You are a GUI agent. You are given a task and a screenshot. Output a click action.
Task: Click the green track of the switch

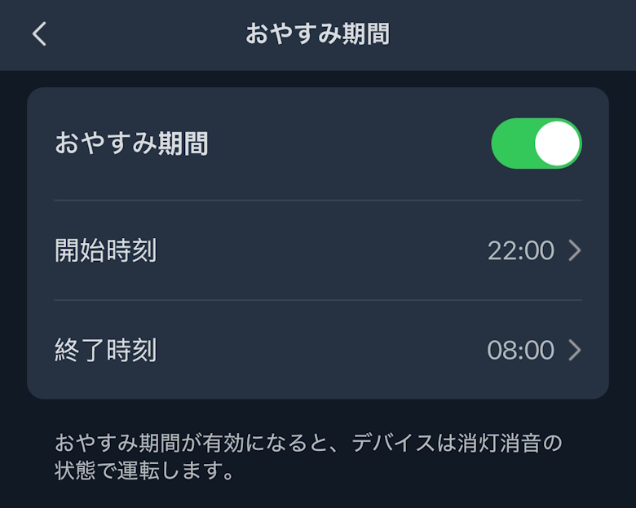[512, 144]
